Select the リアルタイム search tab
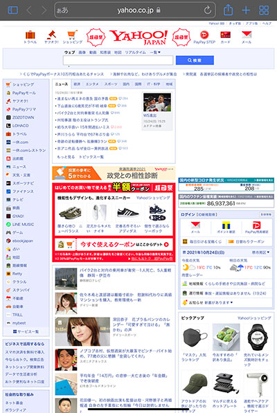Image resolution: width=277 pixels, height=413 pixels. pyautogui.click(x=135, y=53)
